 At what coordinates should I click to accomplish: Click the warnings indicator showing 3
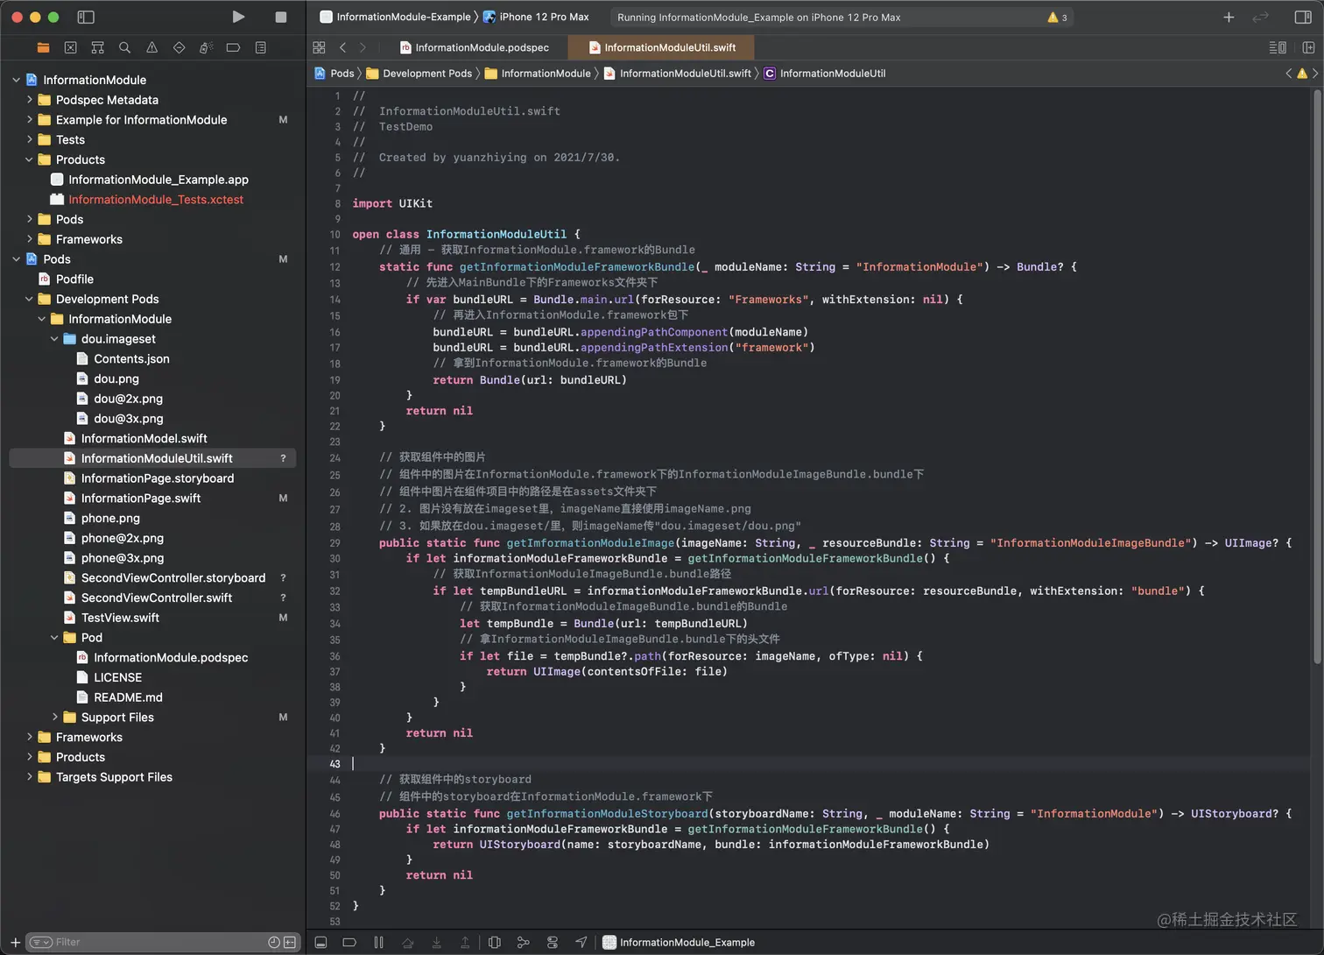pyautogui.click(x=1057, y=18)
